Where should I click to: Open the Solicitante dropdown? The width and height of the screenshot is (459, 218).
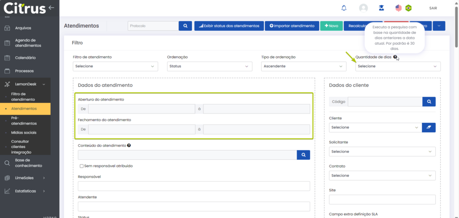(382, 151)
